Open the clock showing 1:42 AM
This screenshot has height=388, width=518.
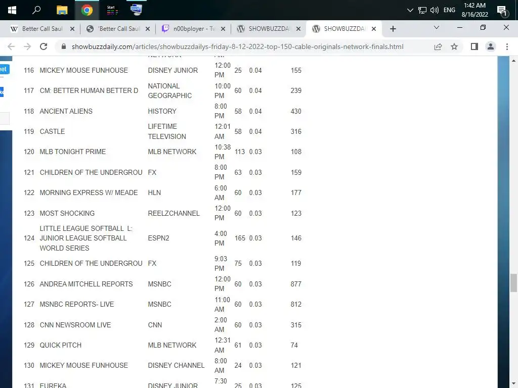pyautogui.click(x=474, y=10)
